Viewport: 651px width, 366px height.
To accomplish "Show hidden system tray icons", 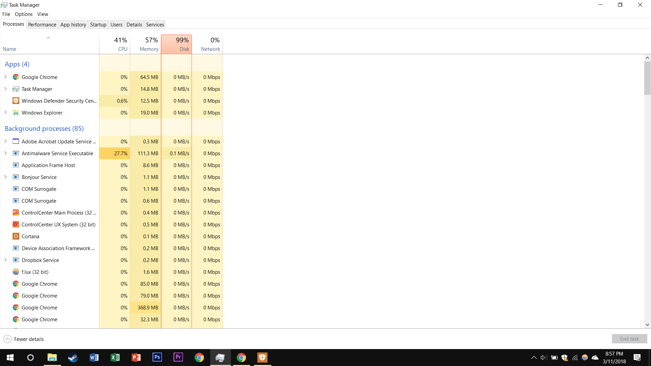I will click(534, 358).
